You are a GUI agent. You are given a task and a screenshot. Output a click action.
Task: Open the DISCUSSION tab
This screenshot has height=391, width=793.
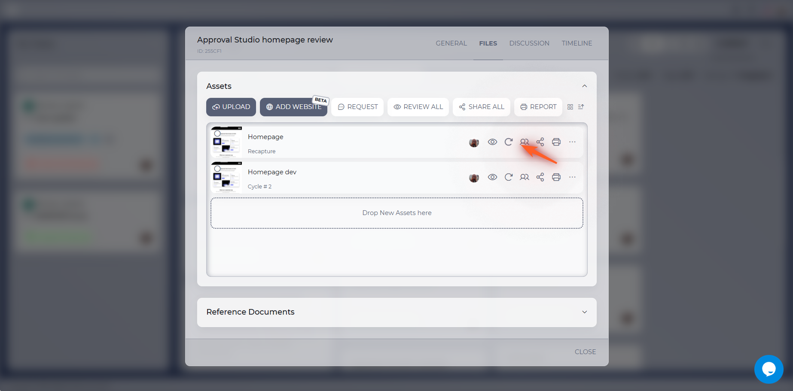pyautogui.click(x=529, y=43)
